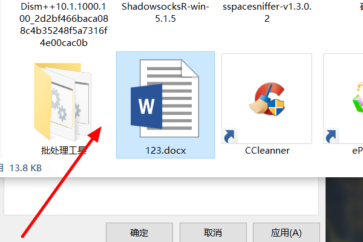The height and width of the screenshot is (242, 363).
Task: Apply changes with 应用(A) button
Action: (x=286, y=232)
